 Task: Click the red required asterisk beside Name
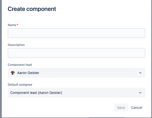17,25
